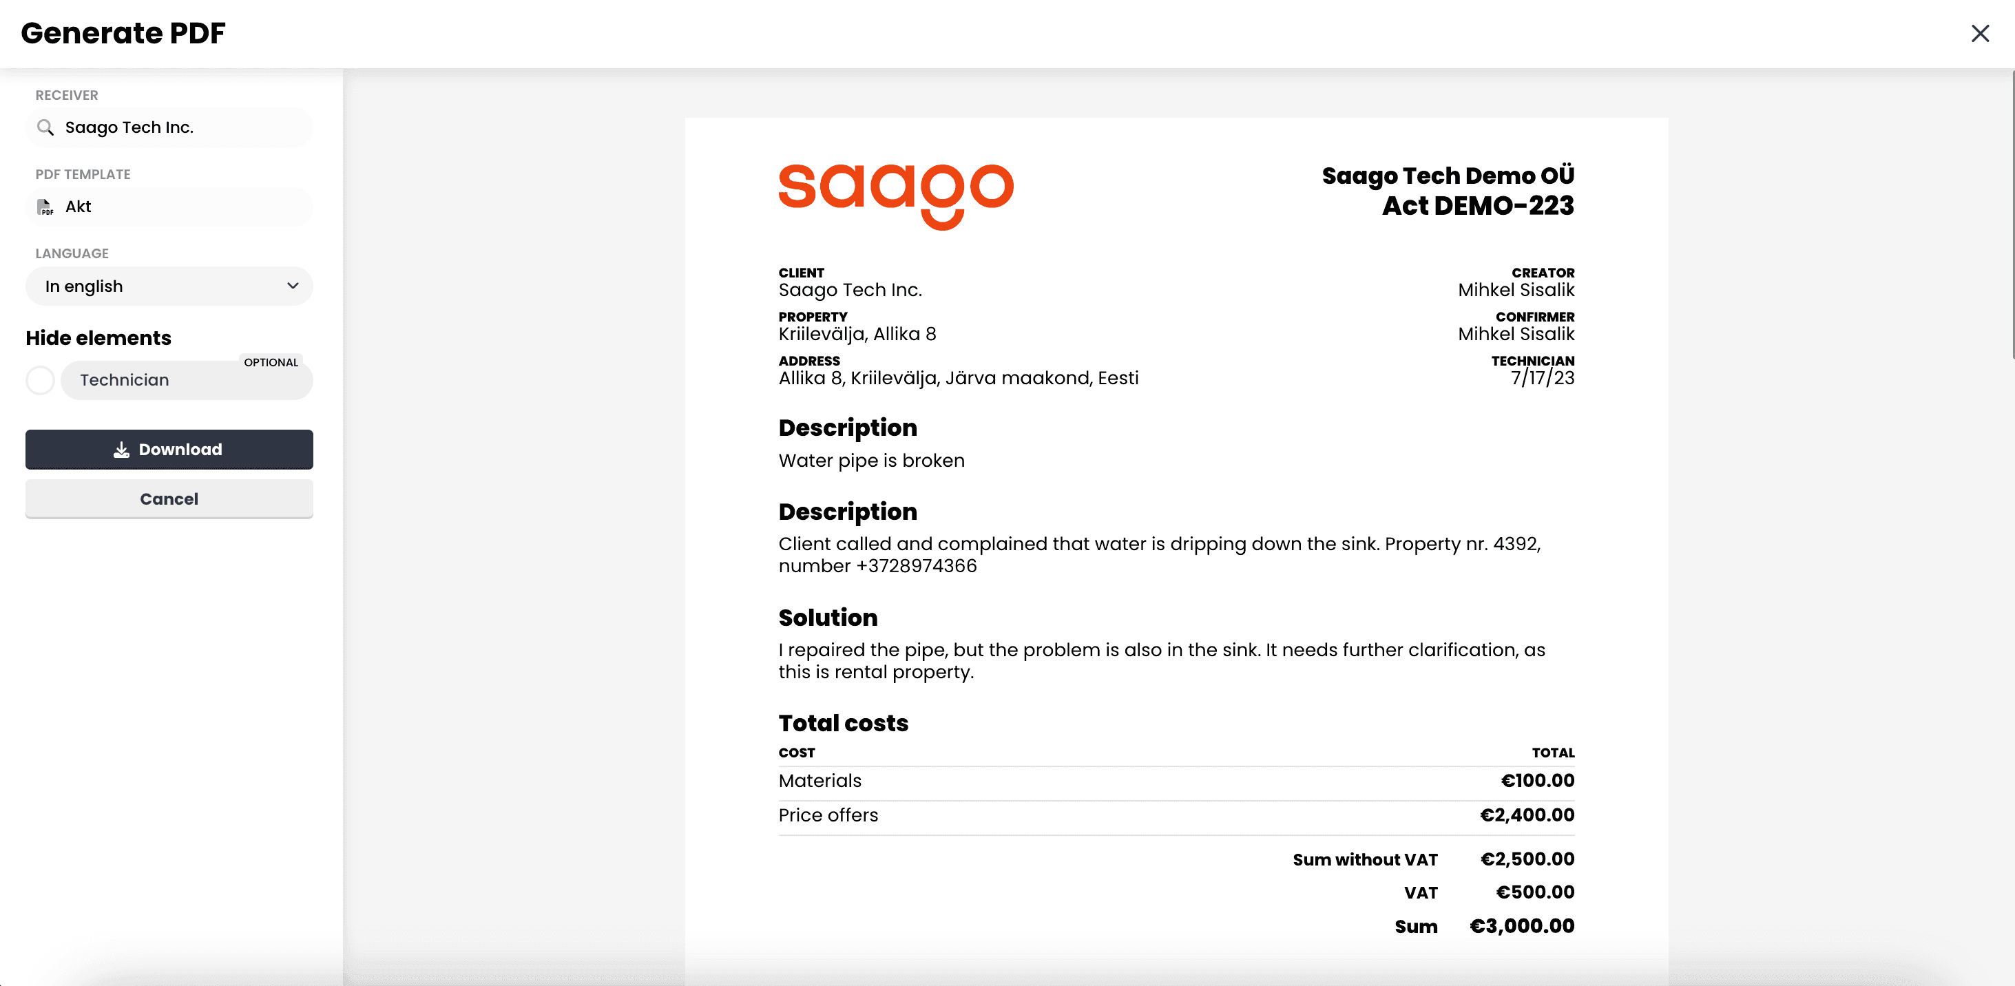The width and height of the screenshot is (2015, 986).
Task: Click the Download button label
Action: coord(180,450)
